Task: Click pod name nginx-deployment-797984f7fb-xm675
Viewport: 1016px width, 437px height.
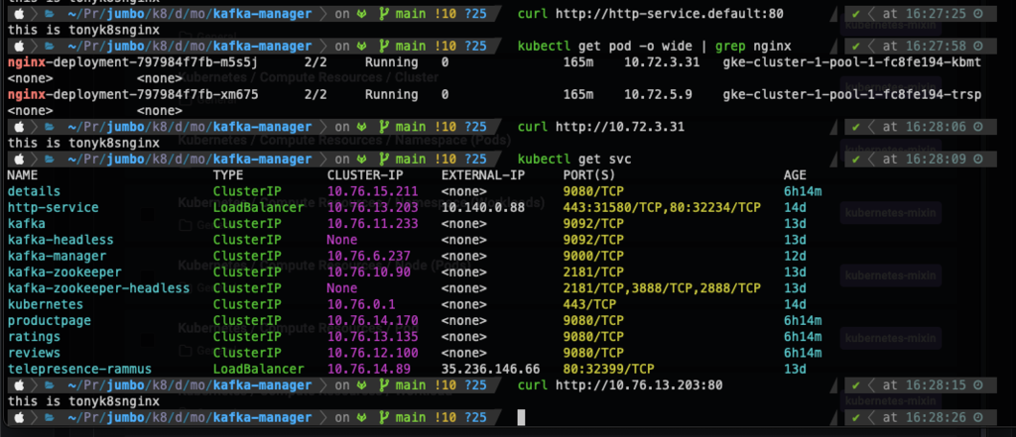Action: 133,94
